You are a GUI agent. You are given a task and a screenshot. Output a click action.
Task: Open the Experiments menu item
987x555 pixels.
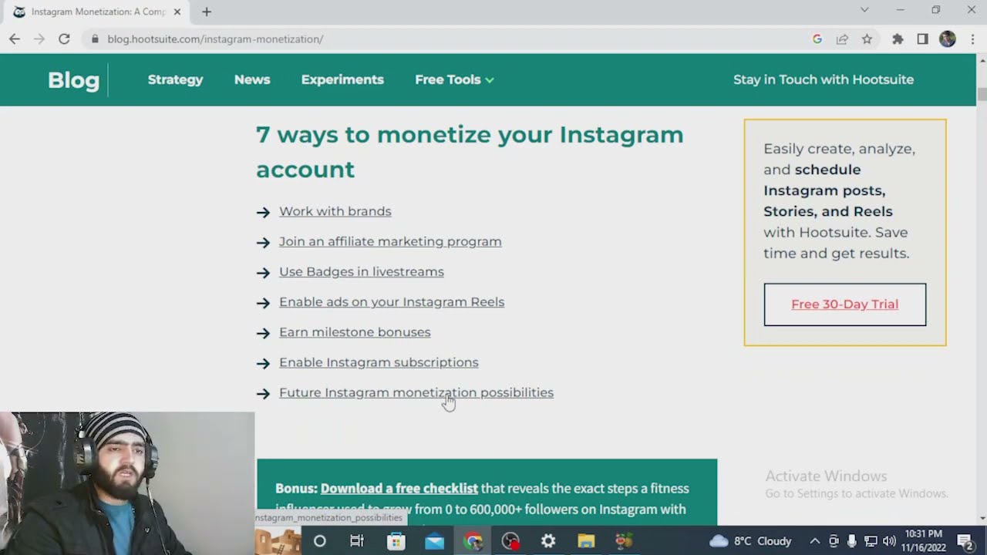point(342,79)
